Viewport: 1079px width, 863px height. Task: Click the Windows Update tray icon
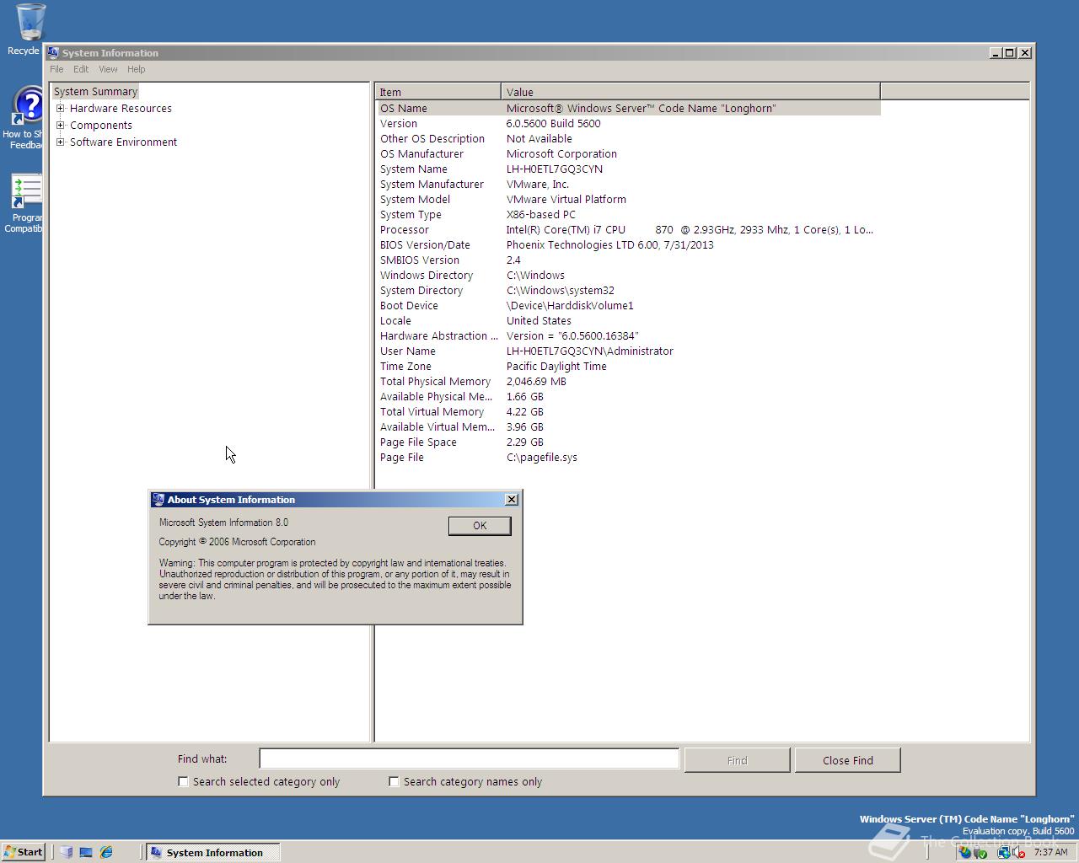point(965,852)
